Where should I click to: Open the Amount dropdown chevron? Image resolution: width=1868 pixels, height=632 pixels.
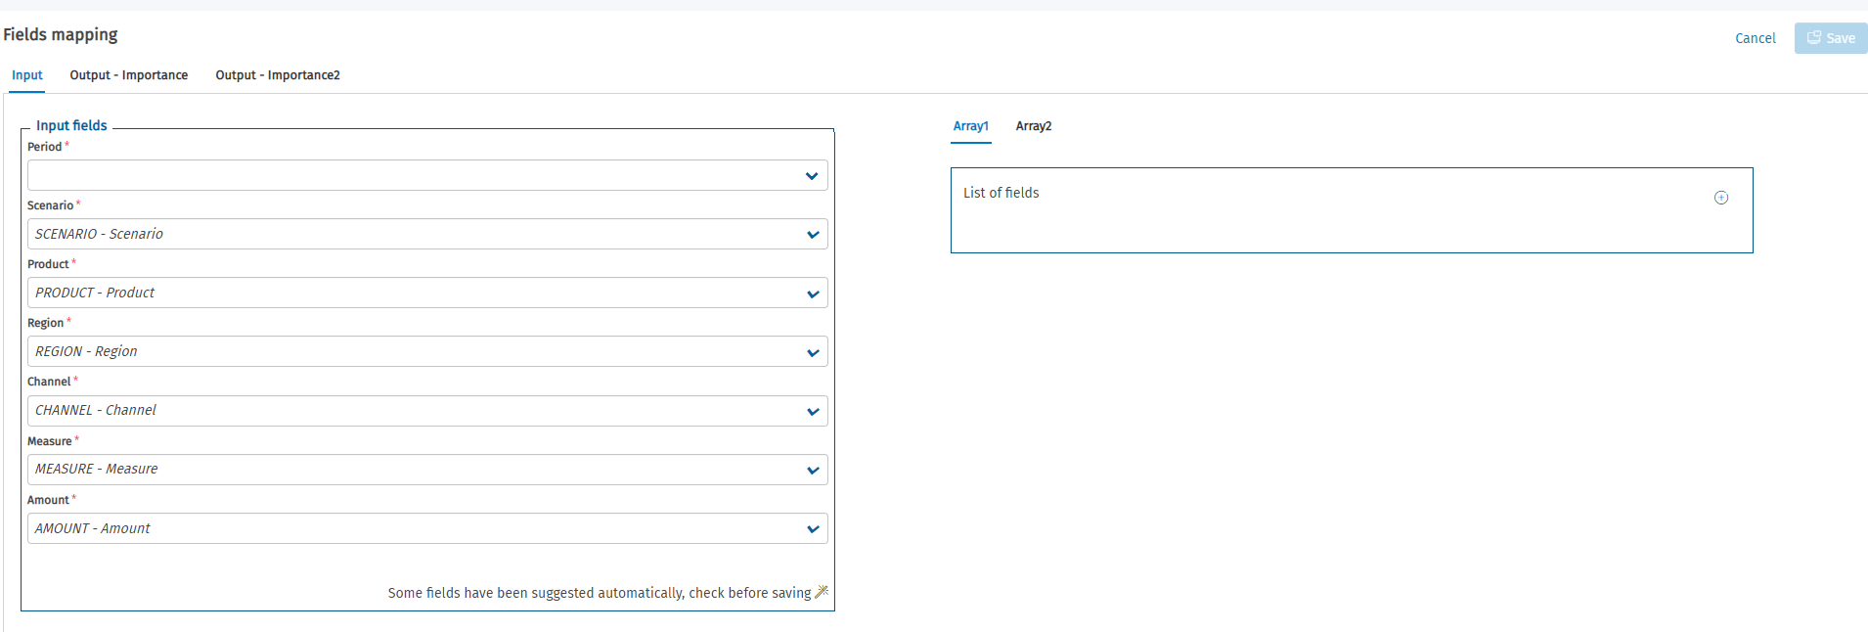[813, 529]
